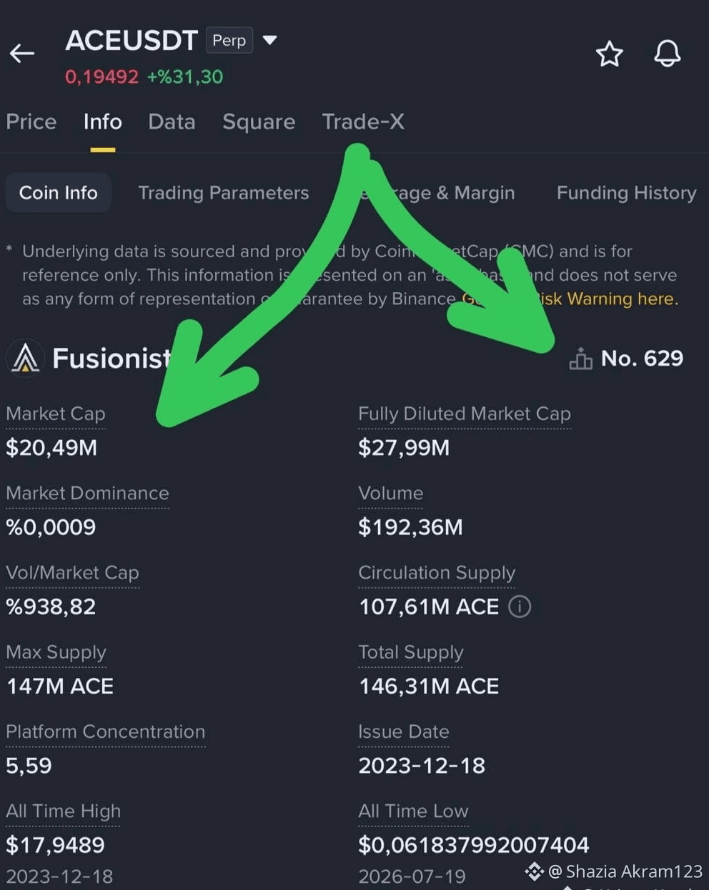Select Trading Parameters sub-tab

pos(224,193)
